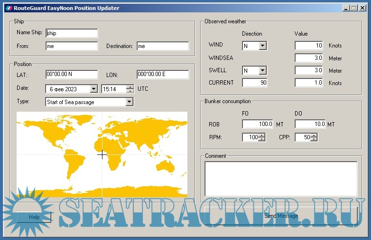Click the LON coordinate field

[x=162, y=75]
